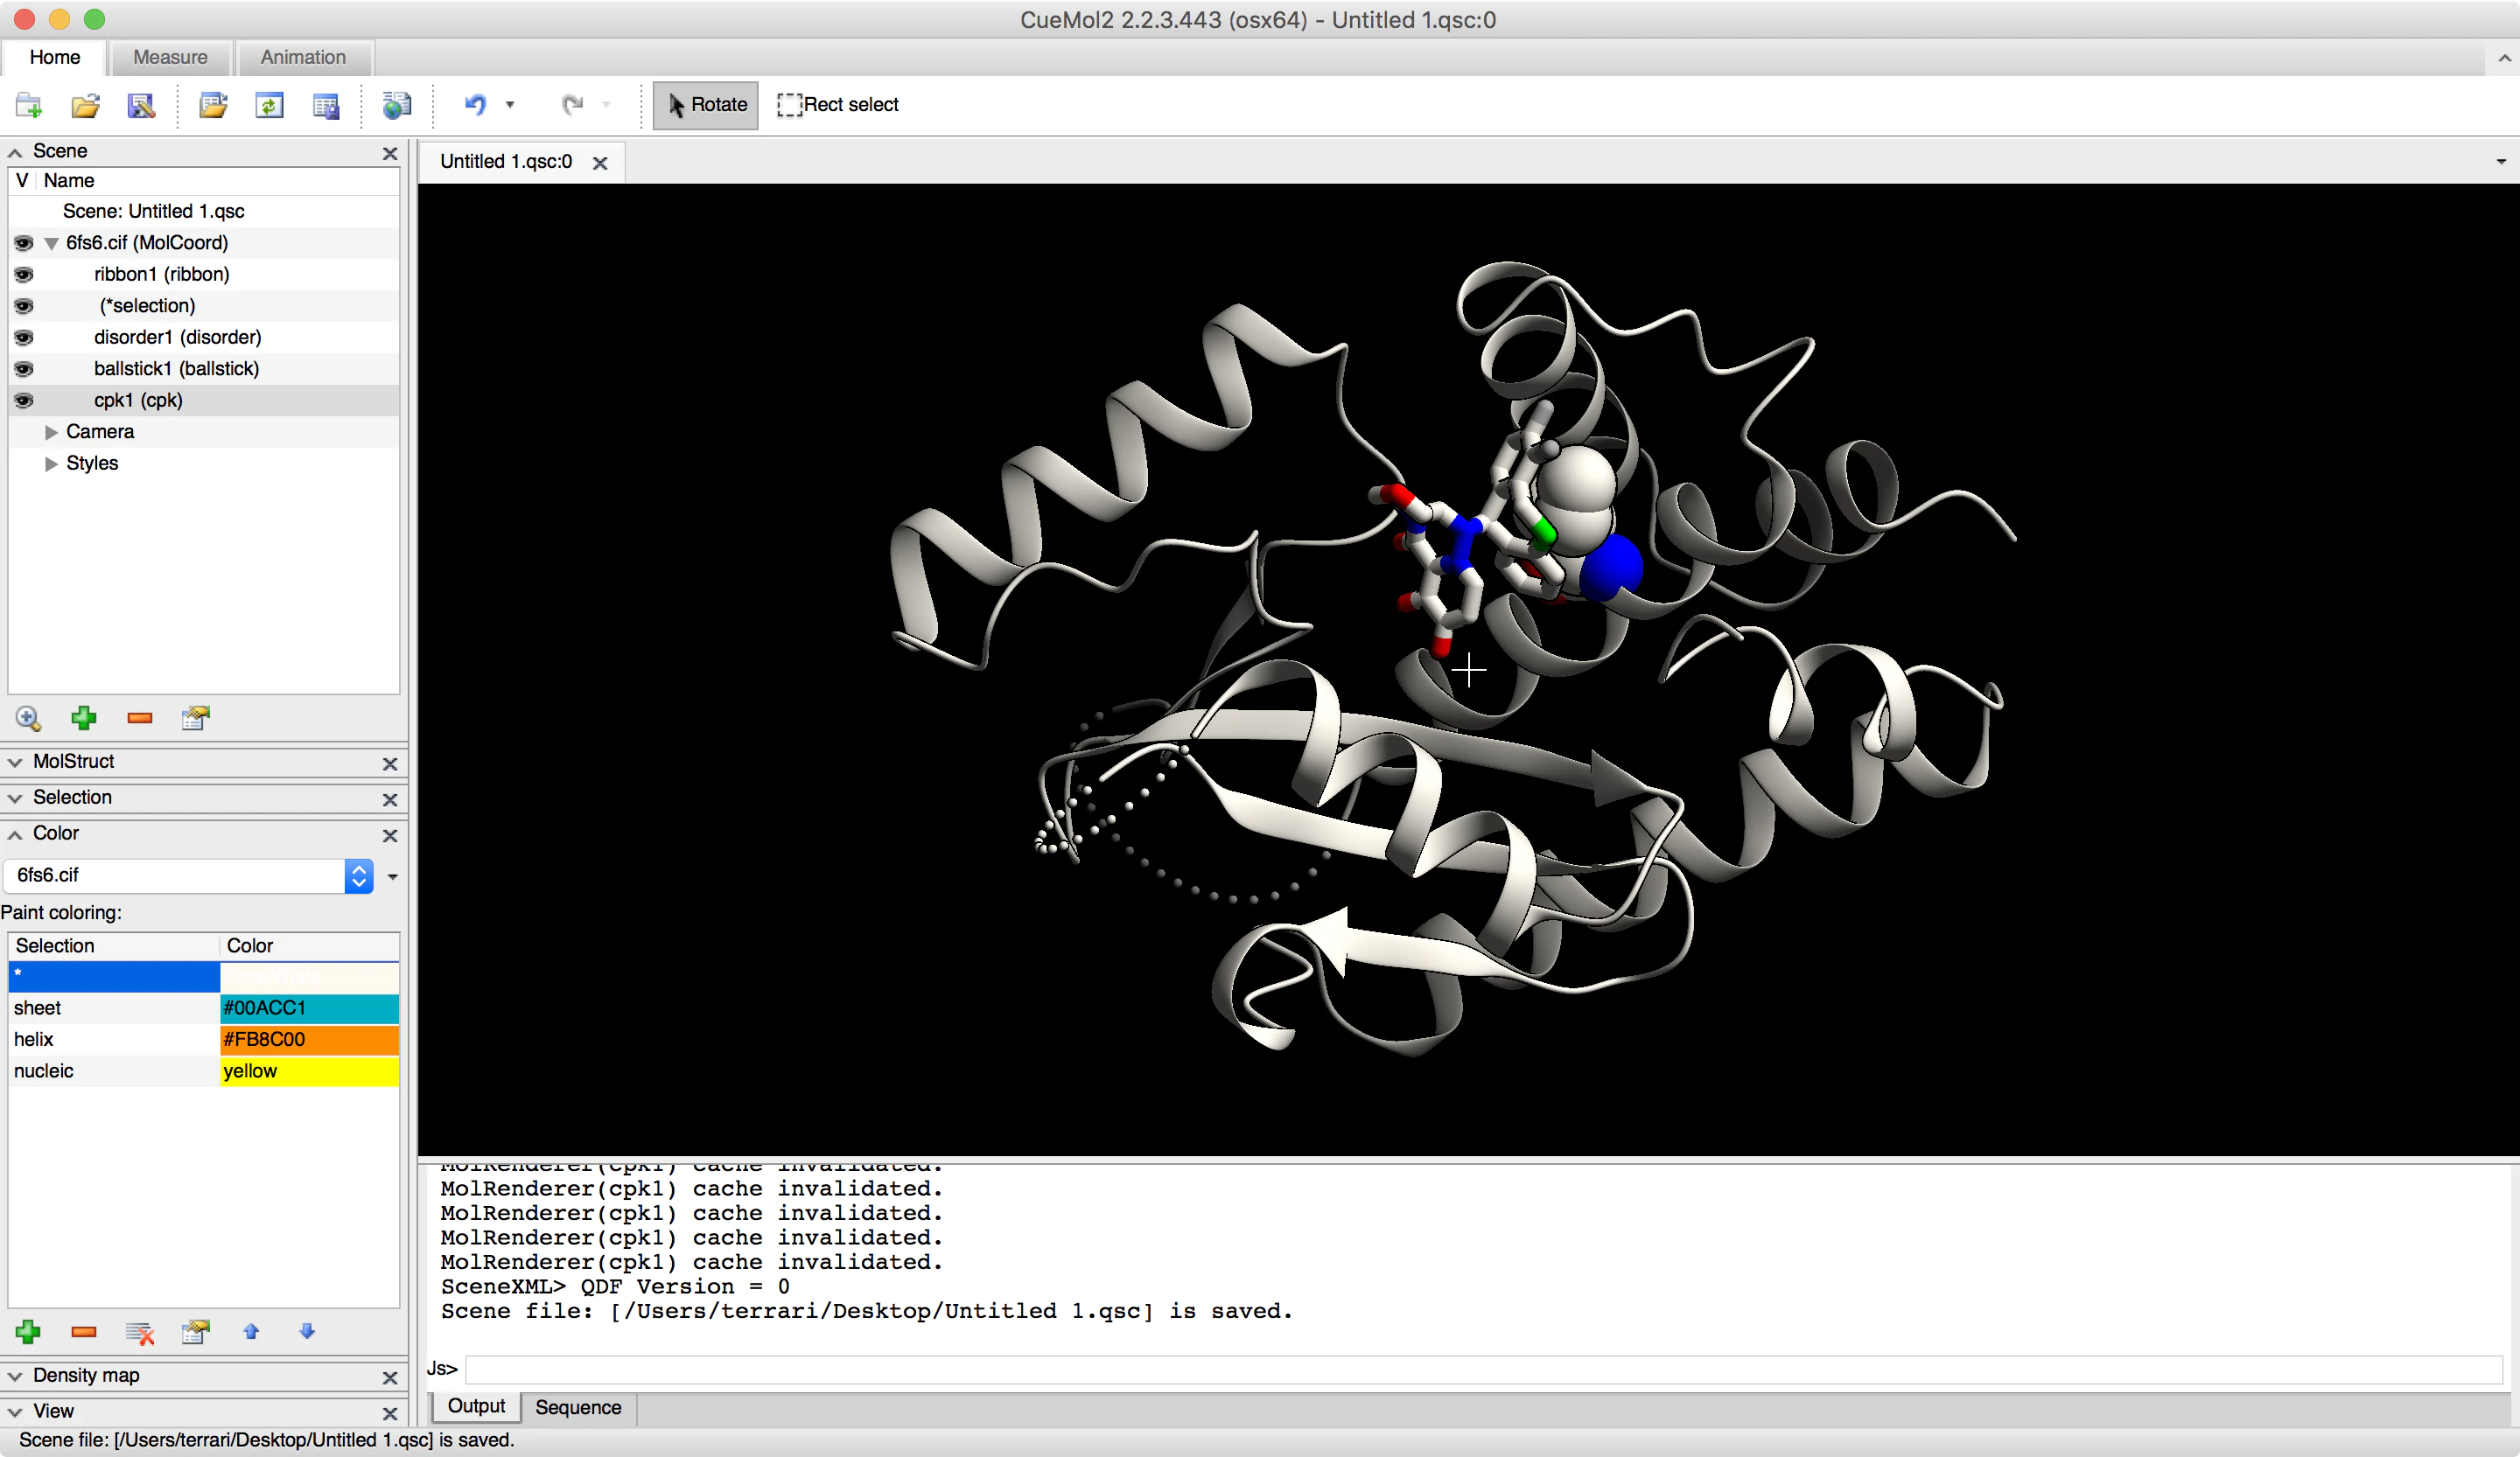
Task: Select nucleic row in paint coloring
Action: [x=204, y=1071]
